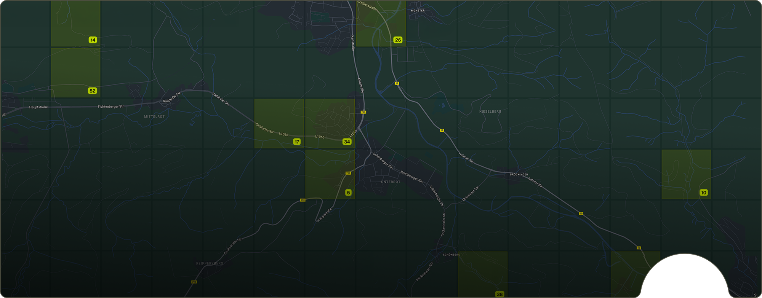762x298 pixels.
Task: Select the highlighted tile labeled 52
Action: (75, 72)
